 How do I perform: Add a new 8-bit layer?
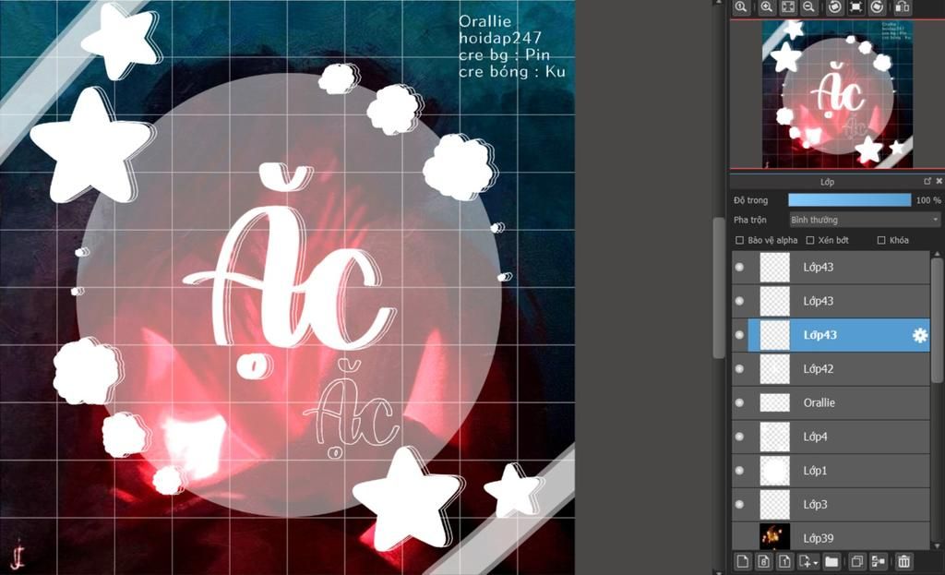[x=763, y=562]
